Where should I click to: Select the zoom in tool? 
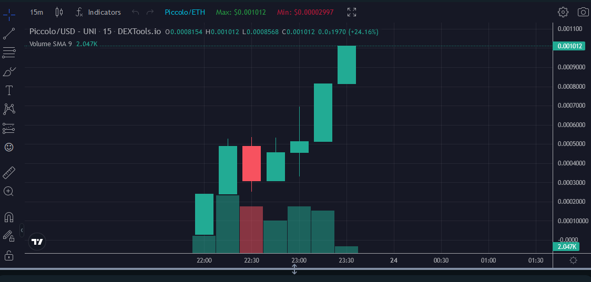point(8,191)
